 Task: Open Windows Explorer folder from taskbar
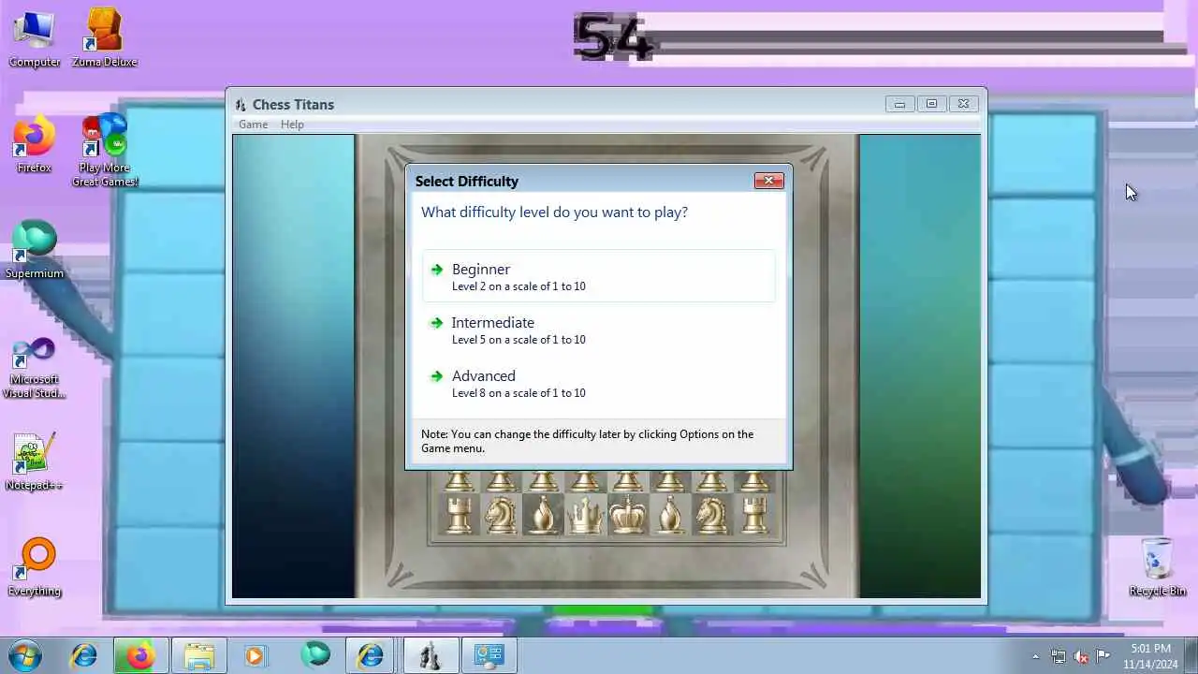click(198, 655)
